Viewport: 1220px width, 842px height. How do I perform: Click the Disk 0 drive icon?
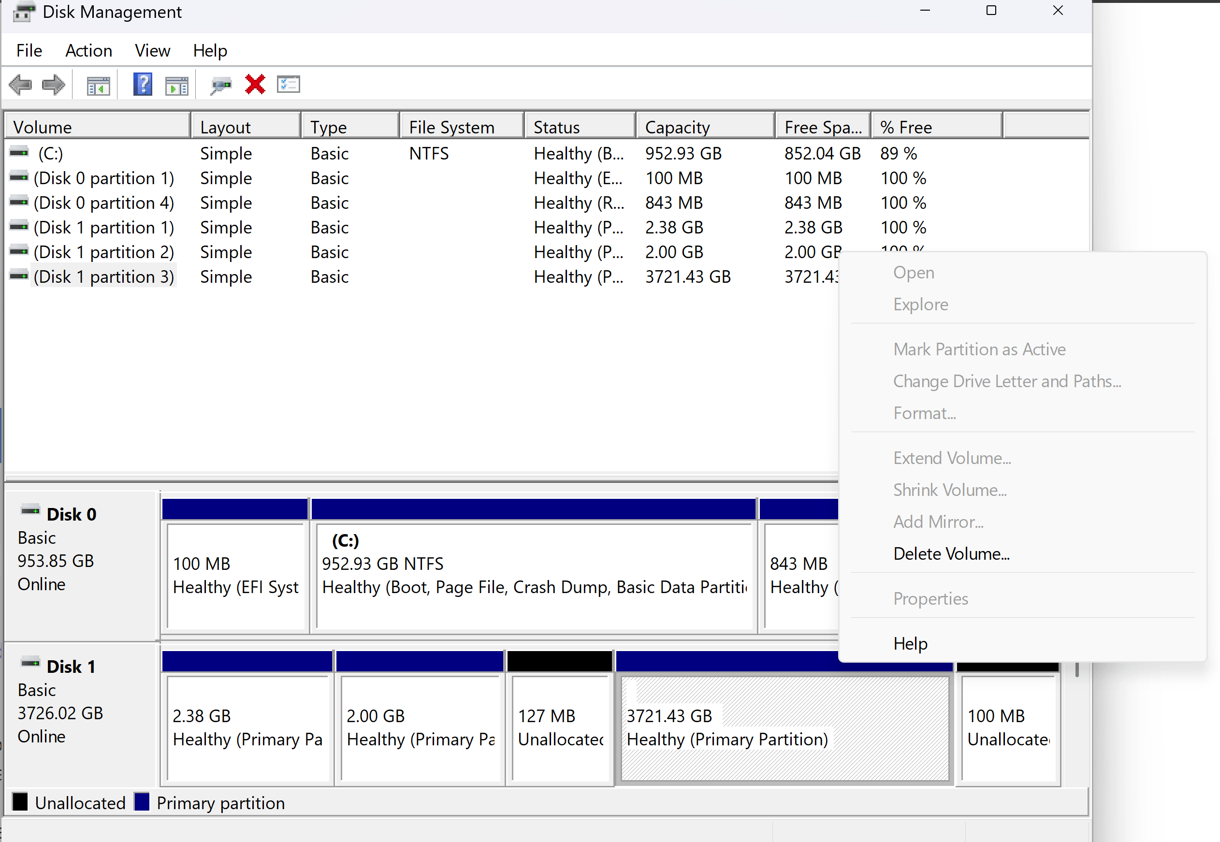click(x=30, y=509)
